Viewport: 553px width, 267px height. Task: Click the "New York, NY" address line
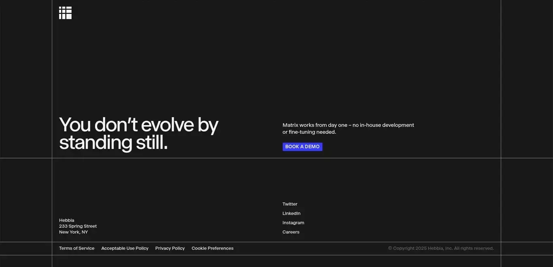coord(73,232)
